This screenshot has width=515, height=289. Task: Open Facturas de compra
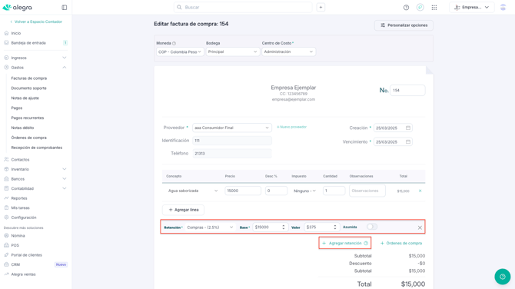tap(29, 78)
